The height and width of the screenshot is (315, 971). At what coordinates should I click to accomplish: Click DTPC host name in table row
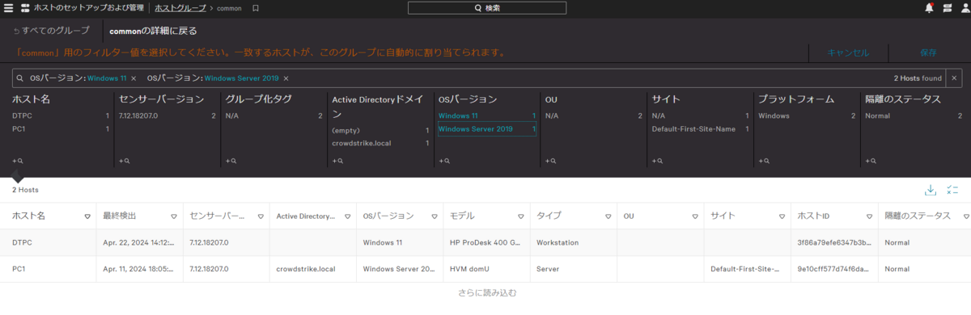click(x=22, y=242)
